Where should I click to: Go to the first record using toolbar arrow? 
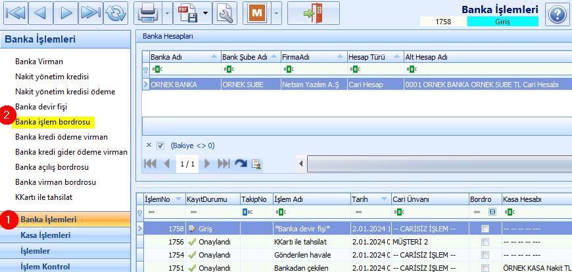coord(16,12)
